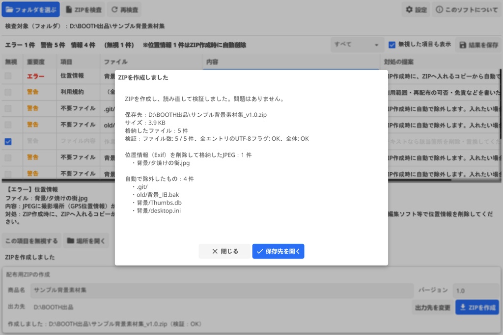
Task: Click the フォルダを選ぶ button
Action: coord(31,10)
